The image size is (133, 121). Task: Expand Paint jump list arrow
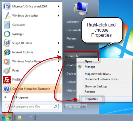coord(59,70)
